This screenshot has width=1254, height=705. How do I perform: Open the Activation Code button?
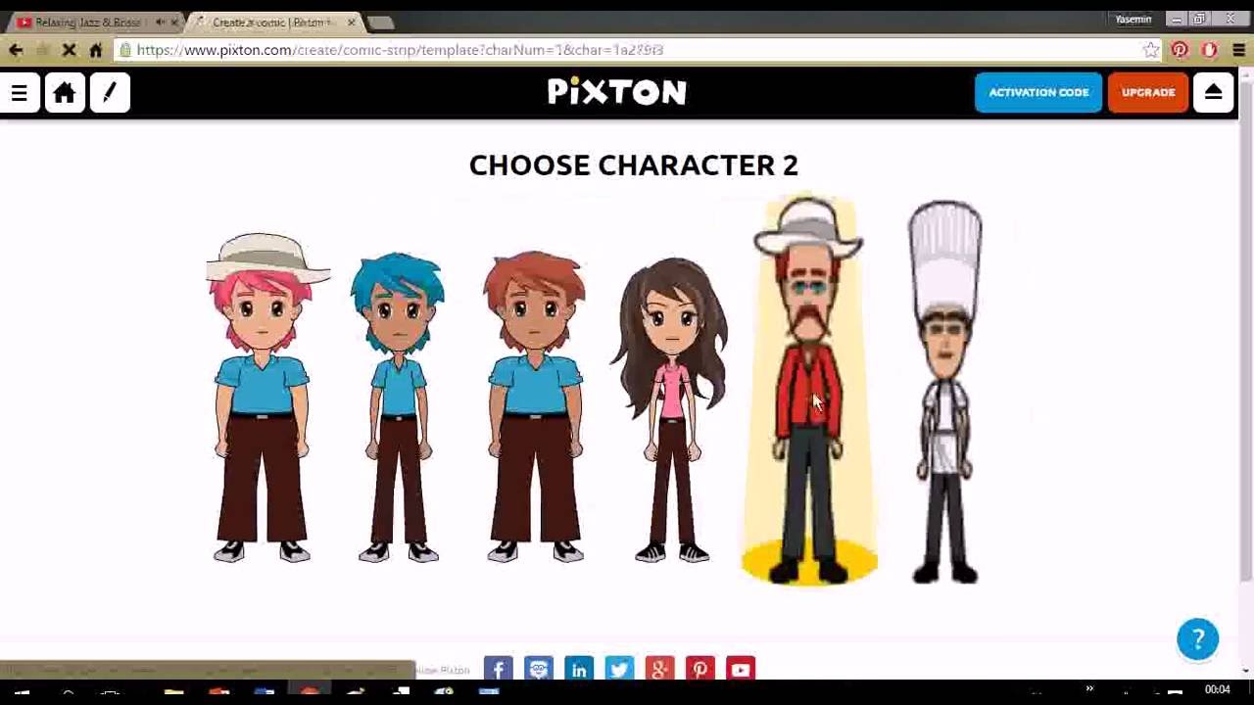[x=1038, y=93]
